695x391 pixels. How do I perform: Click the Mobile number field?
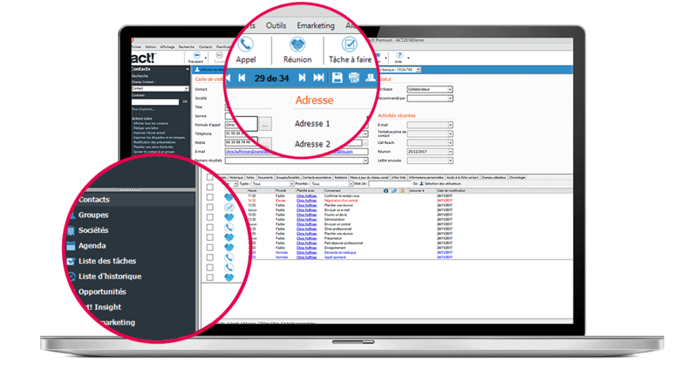pyautogui.click(x=241, y=143)
